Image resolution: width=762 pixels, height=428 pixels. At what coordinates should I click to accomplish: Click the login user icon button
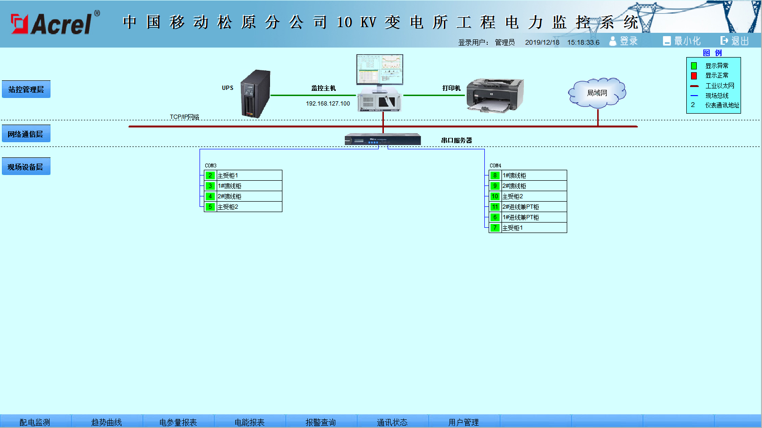pos(623,41)
